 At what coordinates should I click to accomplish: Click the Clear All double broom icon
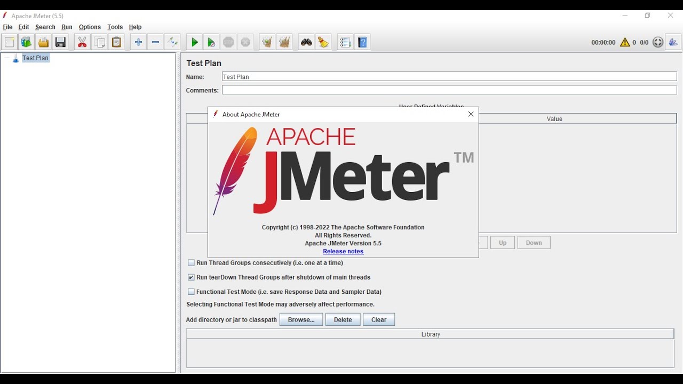[284, 42]
